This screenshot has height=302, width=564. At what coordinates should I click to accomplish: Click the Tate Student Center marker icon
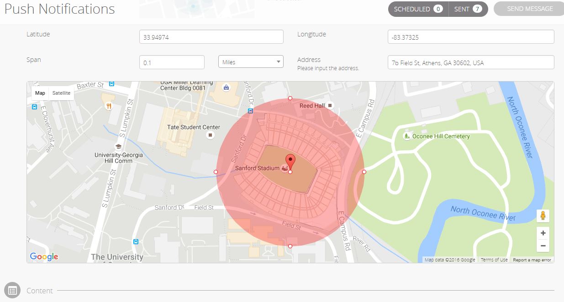(211, 135)
